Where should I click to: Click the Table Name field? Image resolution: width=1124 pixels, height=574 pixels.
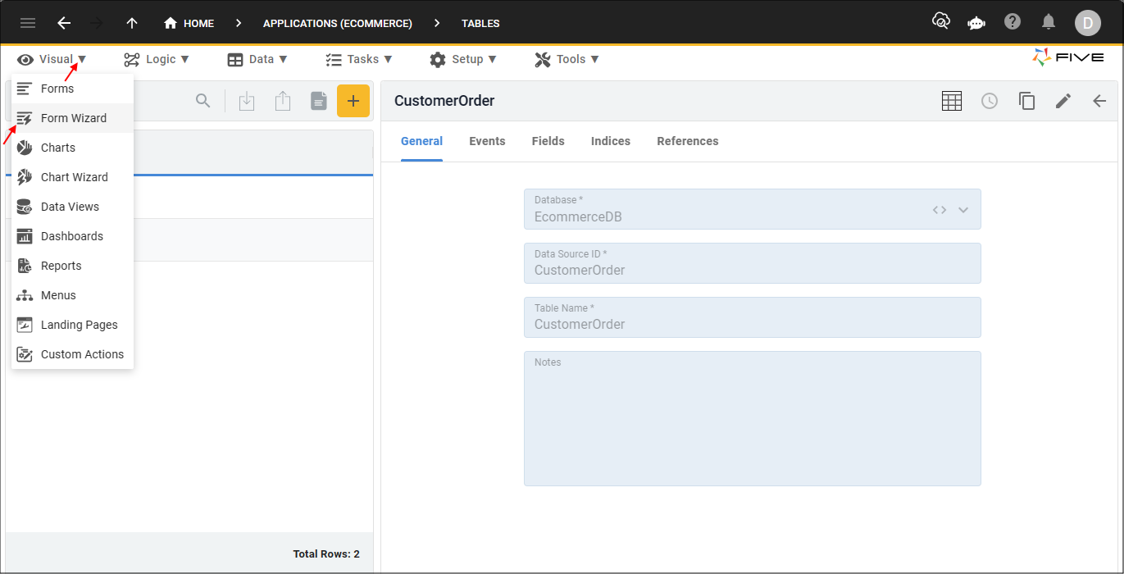pyautogui.click(x=753, y=317)
